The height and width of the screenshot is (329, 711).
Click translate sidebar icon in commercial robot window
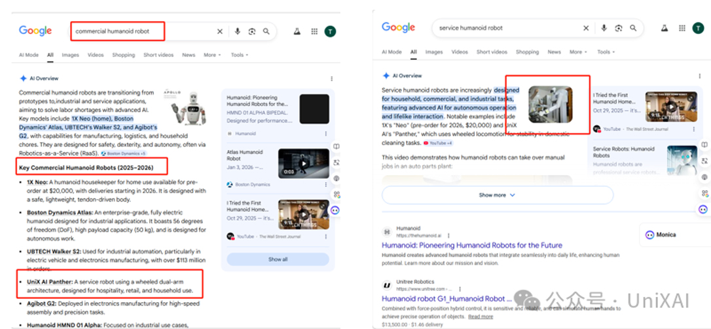tap(337, 163)
